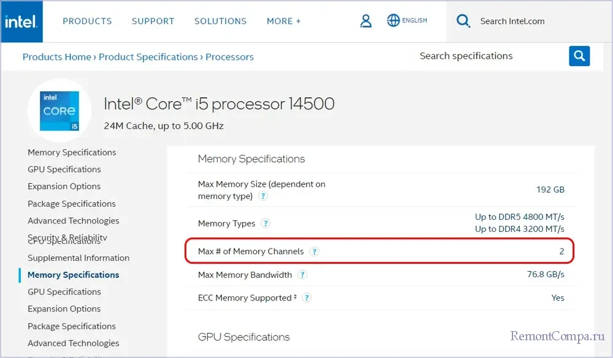Click the Search specifications input field
This screenshot has height=358, width=613.
tap(487, 56)
